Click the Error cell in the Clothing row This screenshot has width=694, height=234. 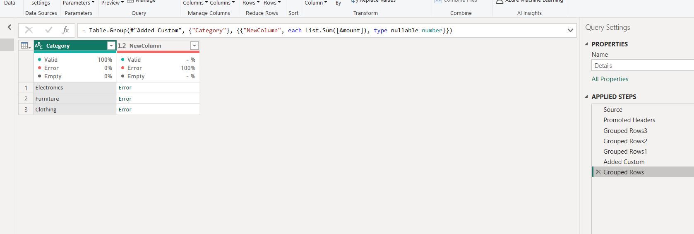point(158,109)
